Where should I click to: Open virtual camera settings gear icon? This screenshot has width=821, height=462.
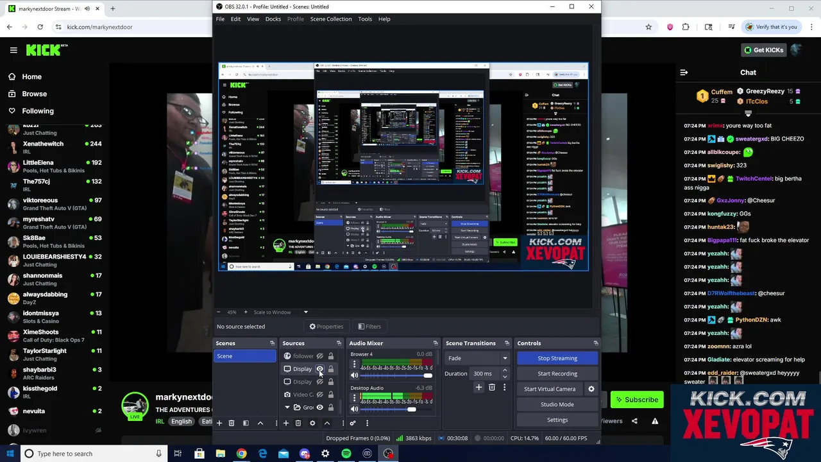click(x=591, y=389)
